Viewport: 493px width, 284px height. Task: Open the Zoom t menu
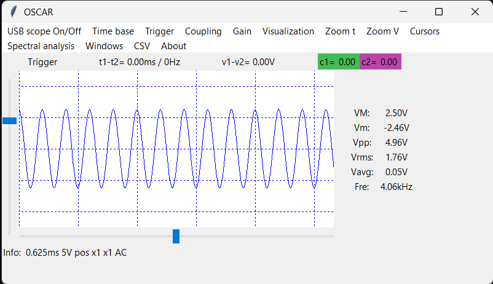340,31
